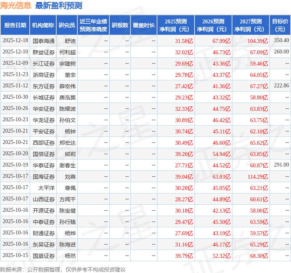The width and height of the screenshot is (291, 273).
Task: Click 2025 profit value 39.79亿
Action: point(184,256)
